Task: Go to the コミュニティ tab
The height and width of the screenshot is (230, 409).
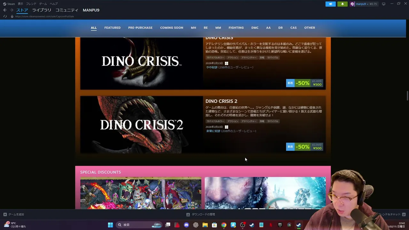Action: pos(67,10)
